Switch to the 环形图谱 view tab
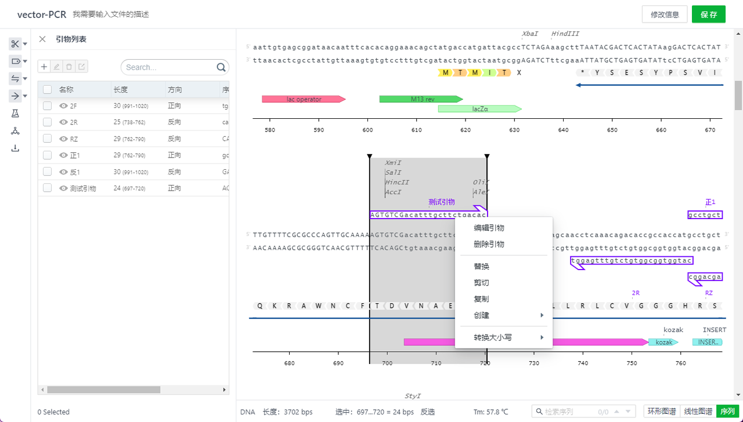This screenshot has width=743, height=422. coord(662,412)
